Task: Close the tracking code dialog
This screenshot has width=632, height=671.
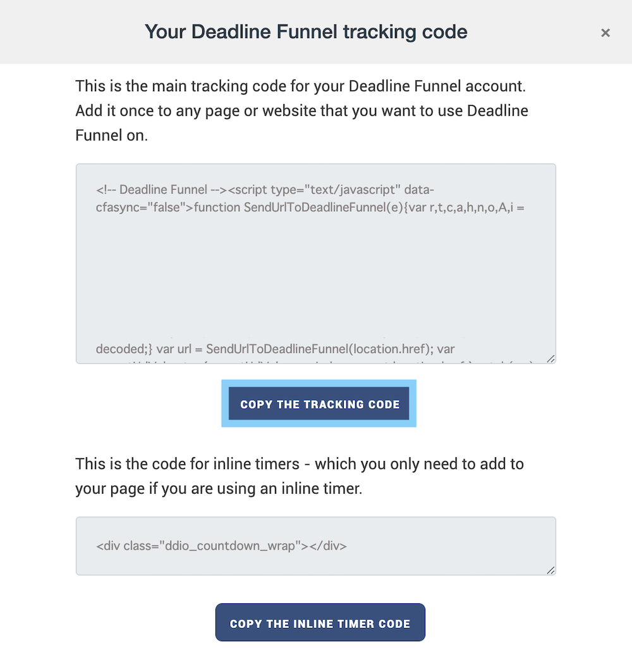Action: (x=605, y=33)
